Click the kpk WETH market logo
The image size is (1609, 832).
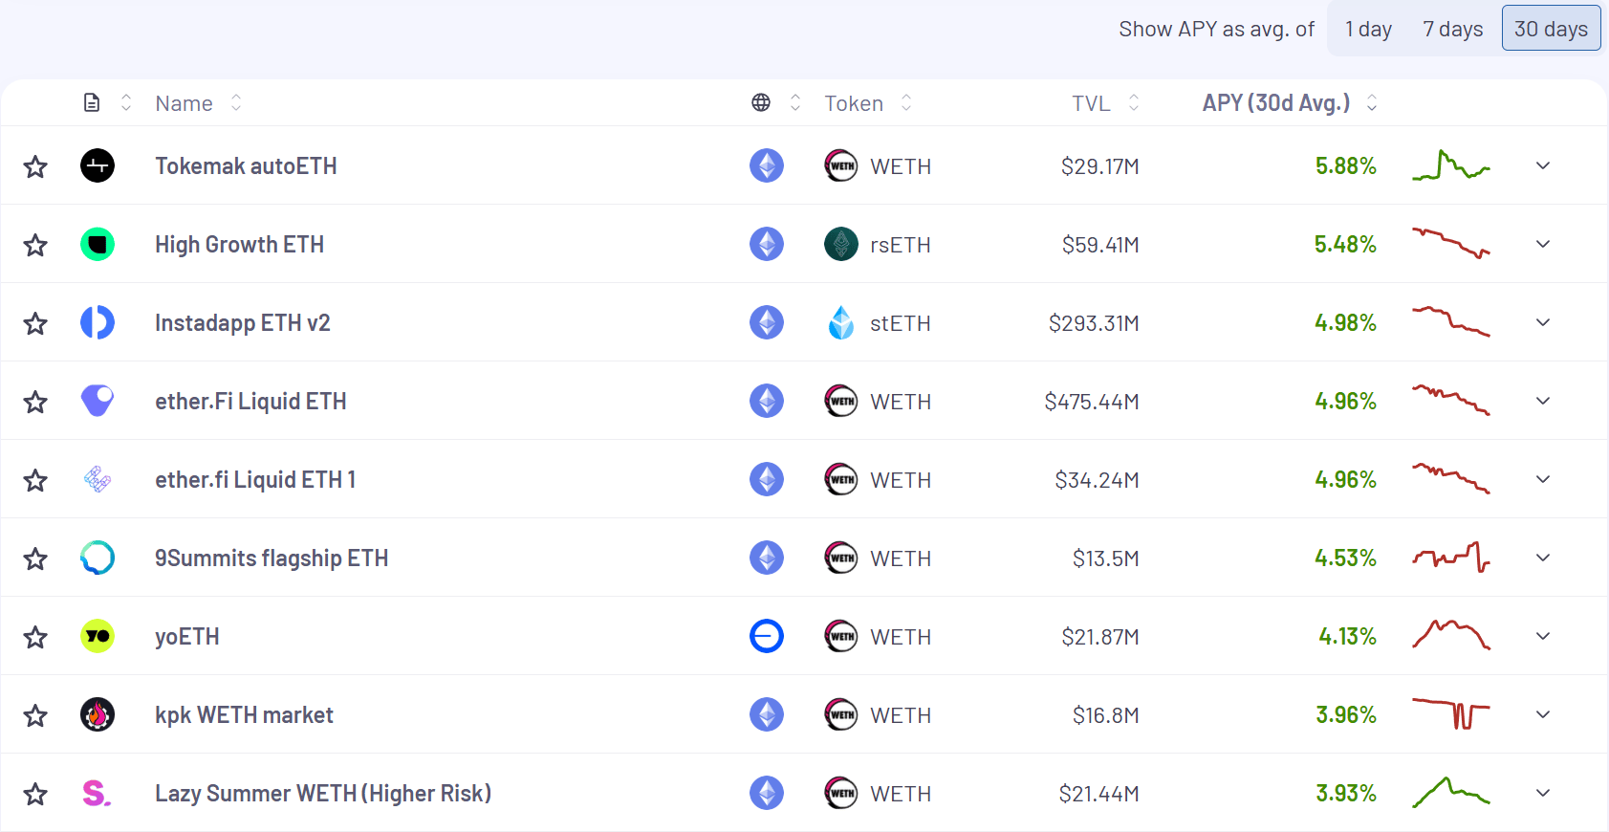[98, 714]
